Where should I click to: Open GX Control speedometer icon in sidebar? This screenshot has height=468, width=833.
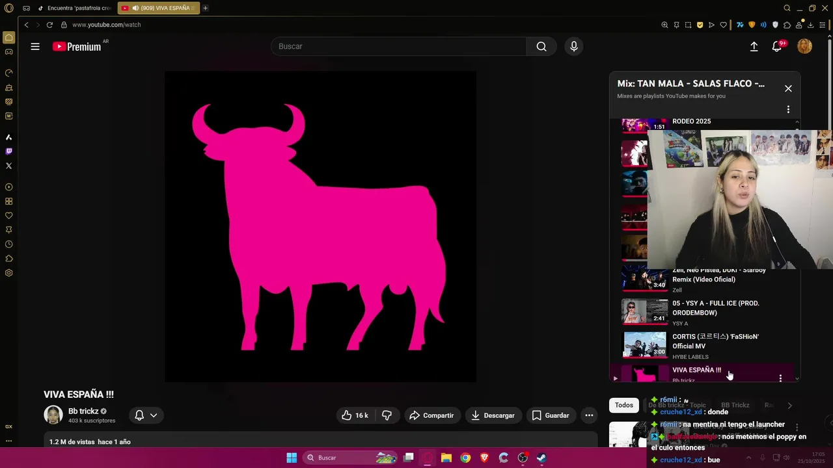pos(9,73)
